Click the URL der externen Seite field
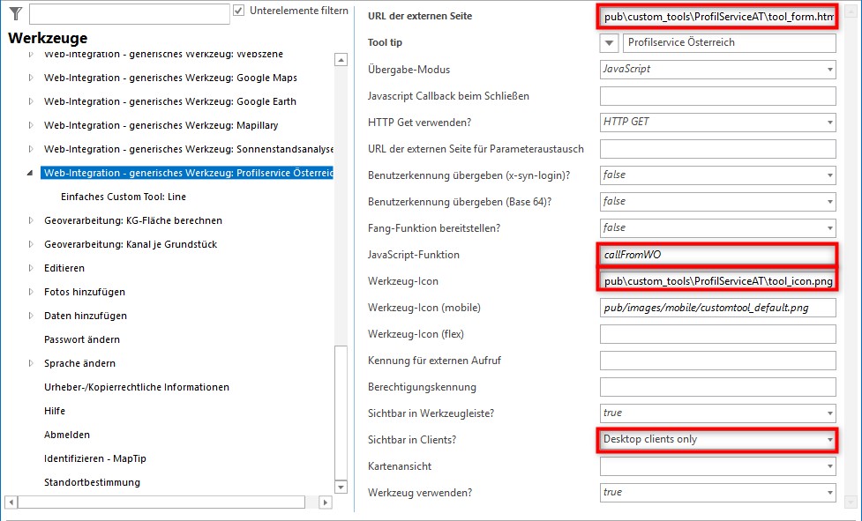862x521 pixels. click(x=716, y=17)
